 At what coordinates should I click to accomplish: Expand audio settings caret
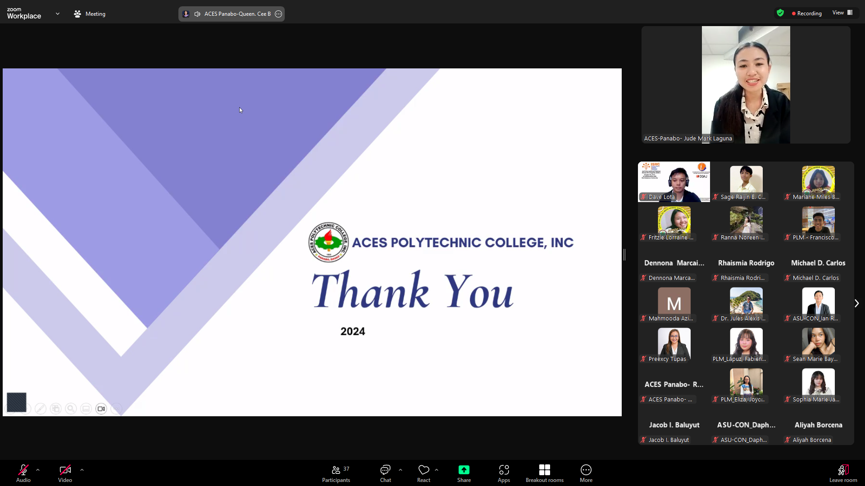(x=38, y=470)
